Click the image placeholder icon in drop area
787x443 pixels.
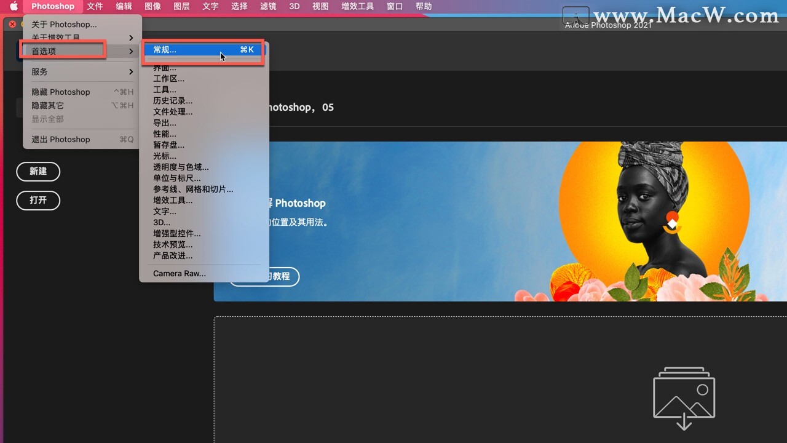684,397
